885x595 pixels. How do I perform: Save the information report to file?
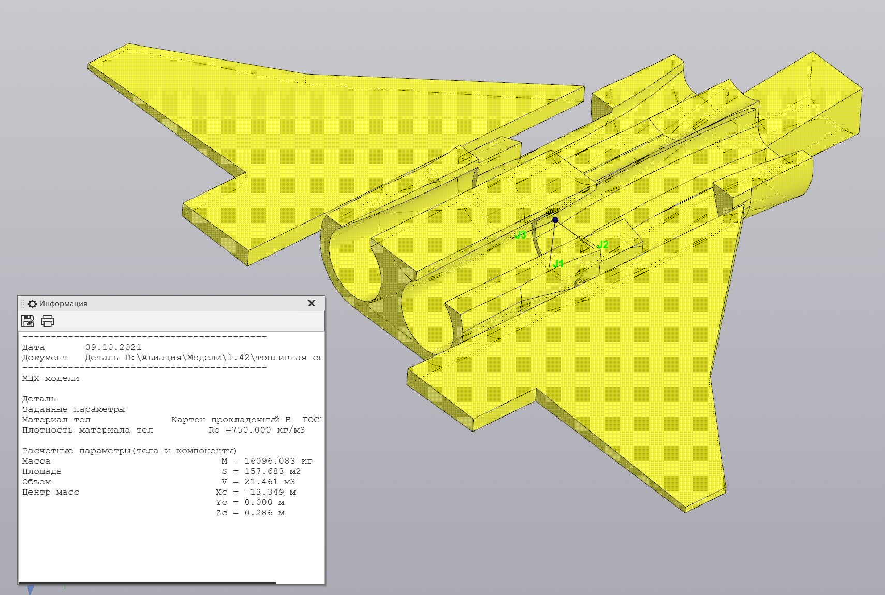point(27,321)
